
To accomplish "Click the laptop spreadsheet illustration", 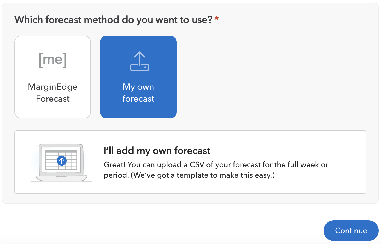I will click(61, 163).
